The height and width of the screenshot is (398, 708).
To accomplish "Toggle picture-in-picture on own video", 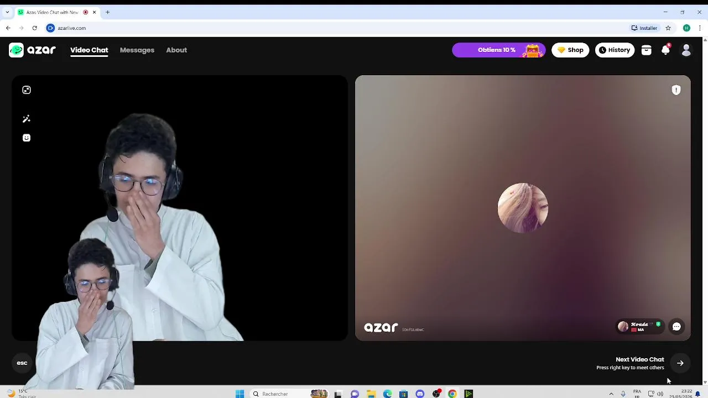I will 27,90.
